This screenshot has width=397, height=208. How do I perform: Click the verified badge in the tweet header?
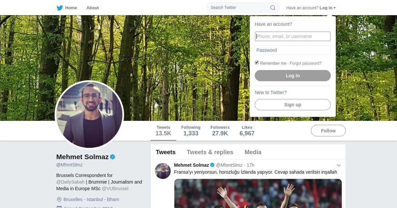[x=212, y=165]
